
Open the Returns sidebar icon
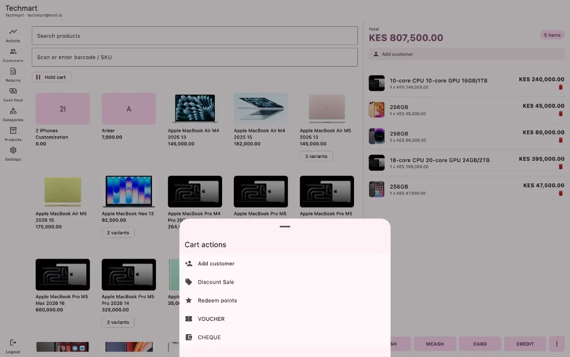13,71
